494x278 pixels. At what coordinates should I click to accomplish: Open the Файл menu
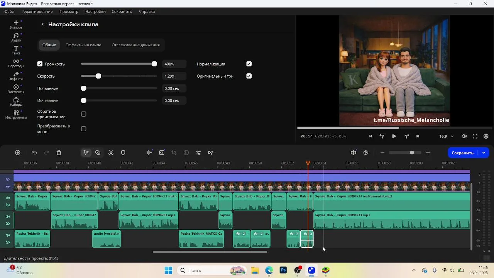click(9, 12)
